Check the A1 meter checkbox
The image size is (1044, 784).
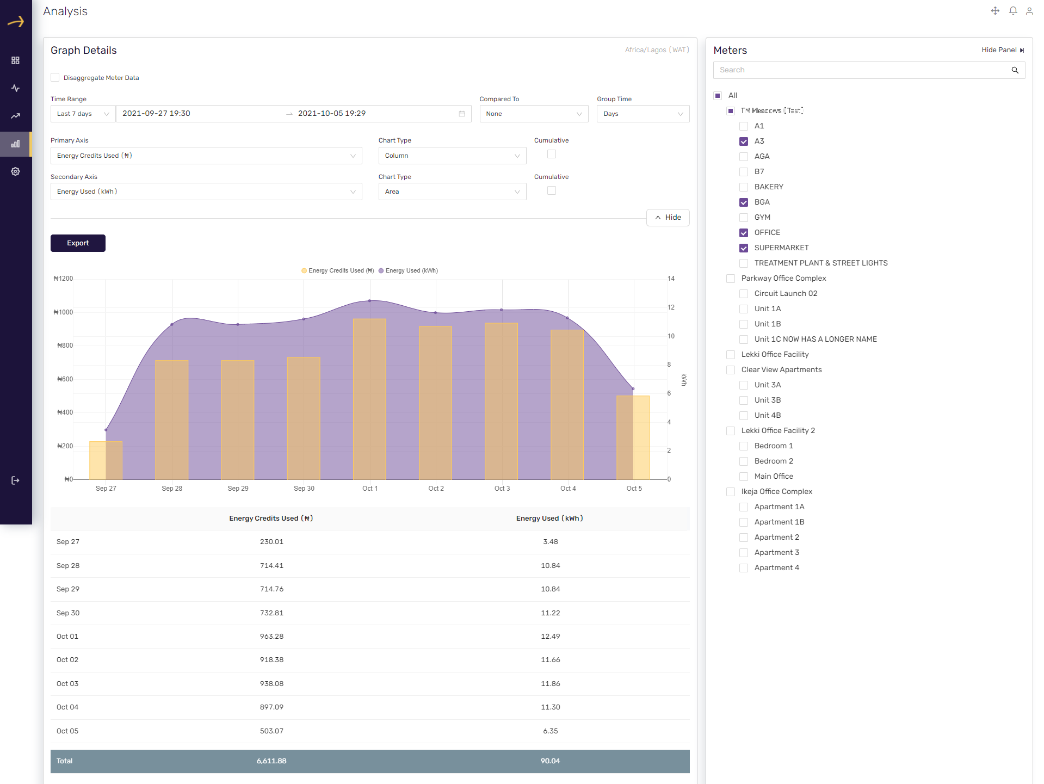tap(744, 126)
